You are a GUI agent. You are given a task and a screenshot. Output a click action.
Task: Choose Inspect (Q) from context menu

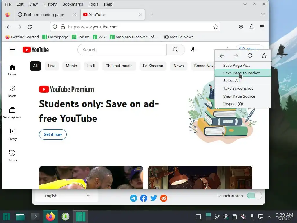[x=243, y=104]
